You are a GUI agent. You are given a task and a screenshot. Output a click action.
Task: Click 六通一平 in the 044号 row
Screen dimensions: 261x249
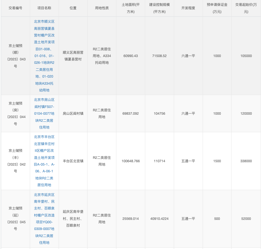pos(188,113)
